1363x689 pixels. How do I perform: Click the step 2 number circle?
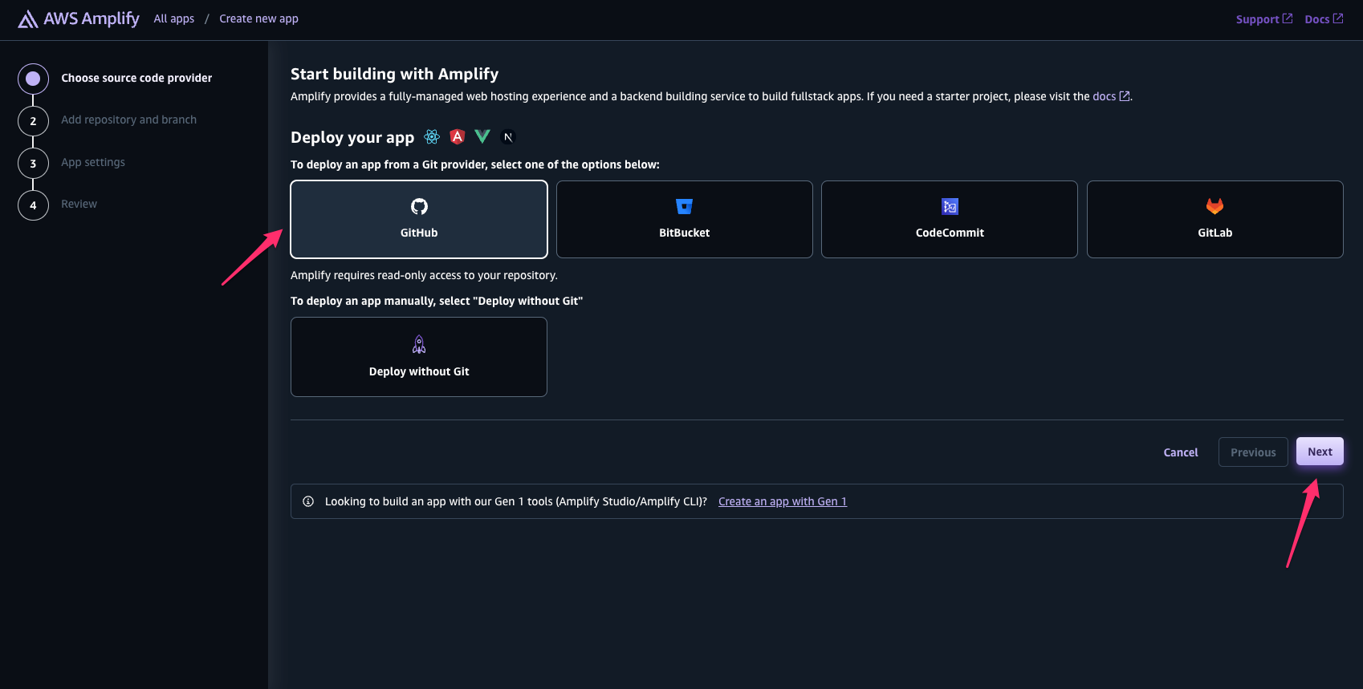point(33,121)
